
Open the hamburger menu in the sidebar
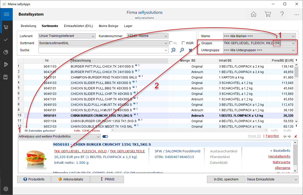coord(6,14)
